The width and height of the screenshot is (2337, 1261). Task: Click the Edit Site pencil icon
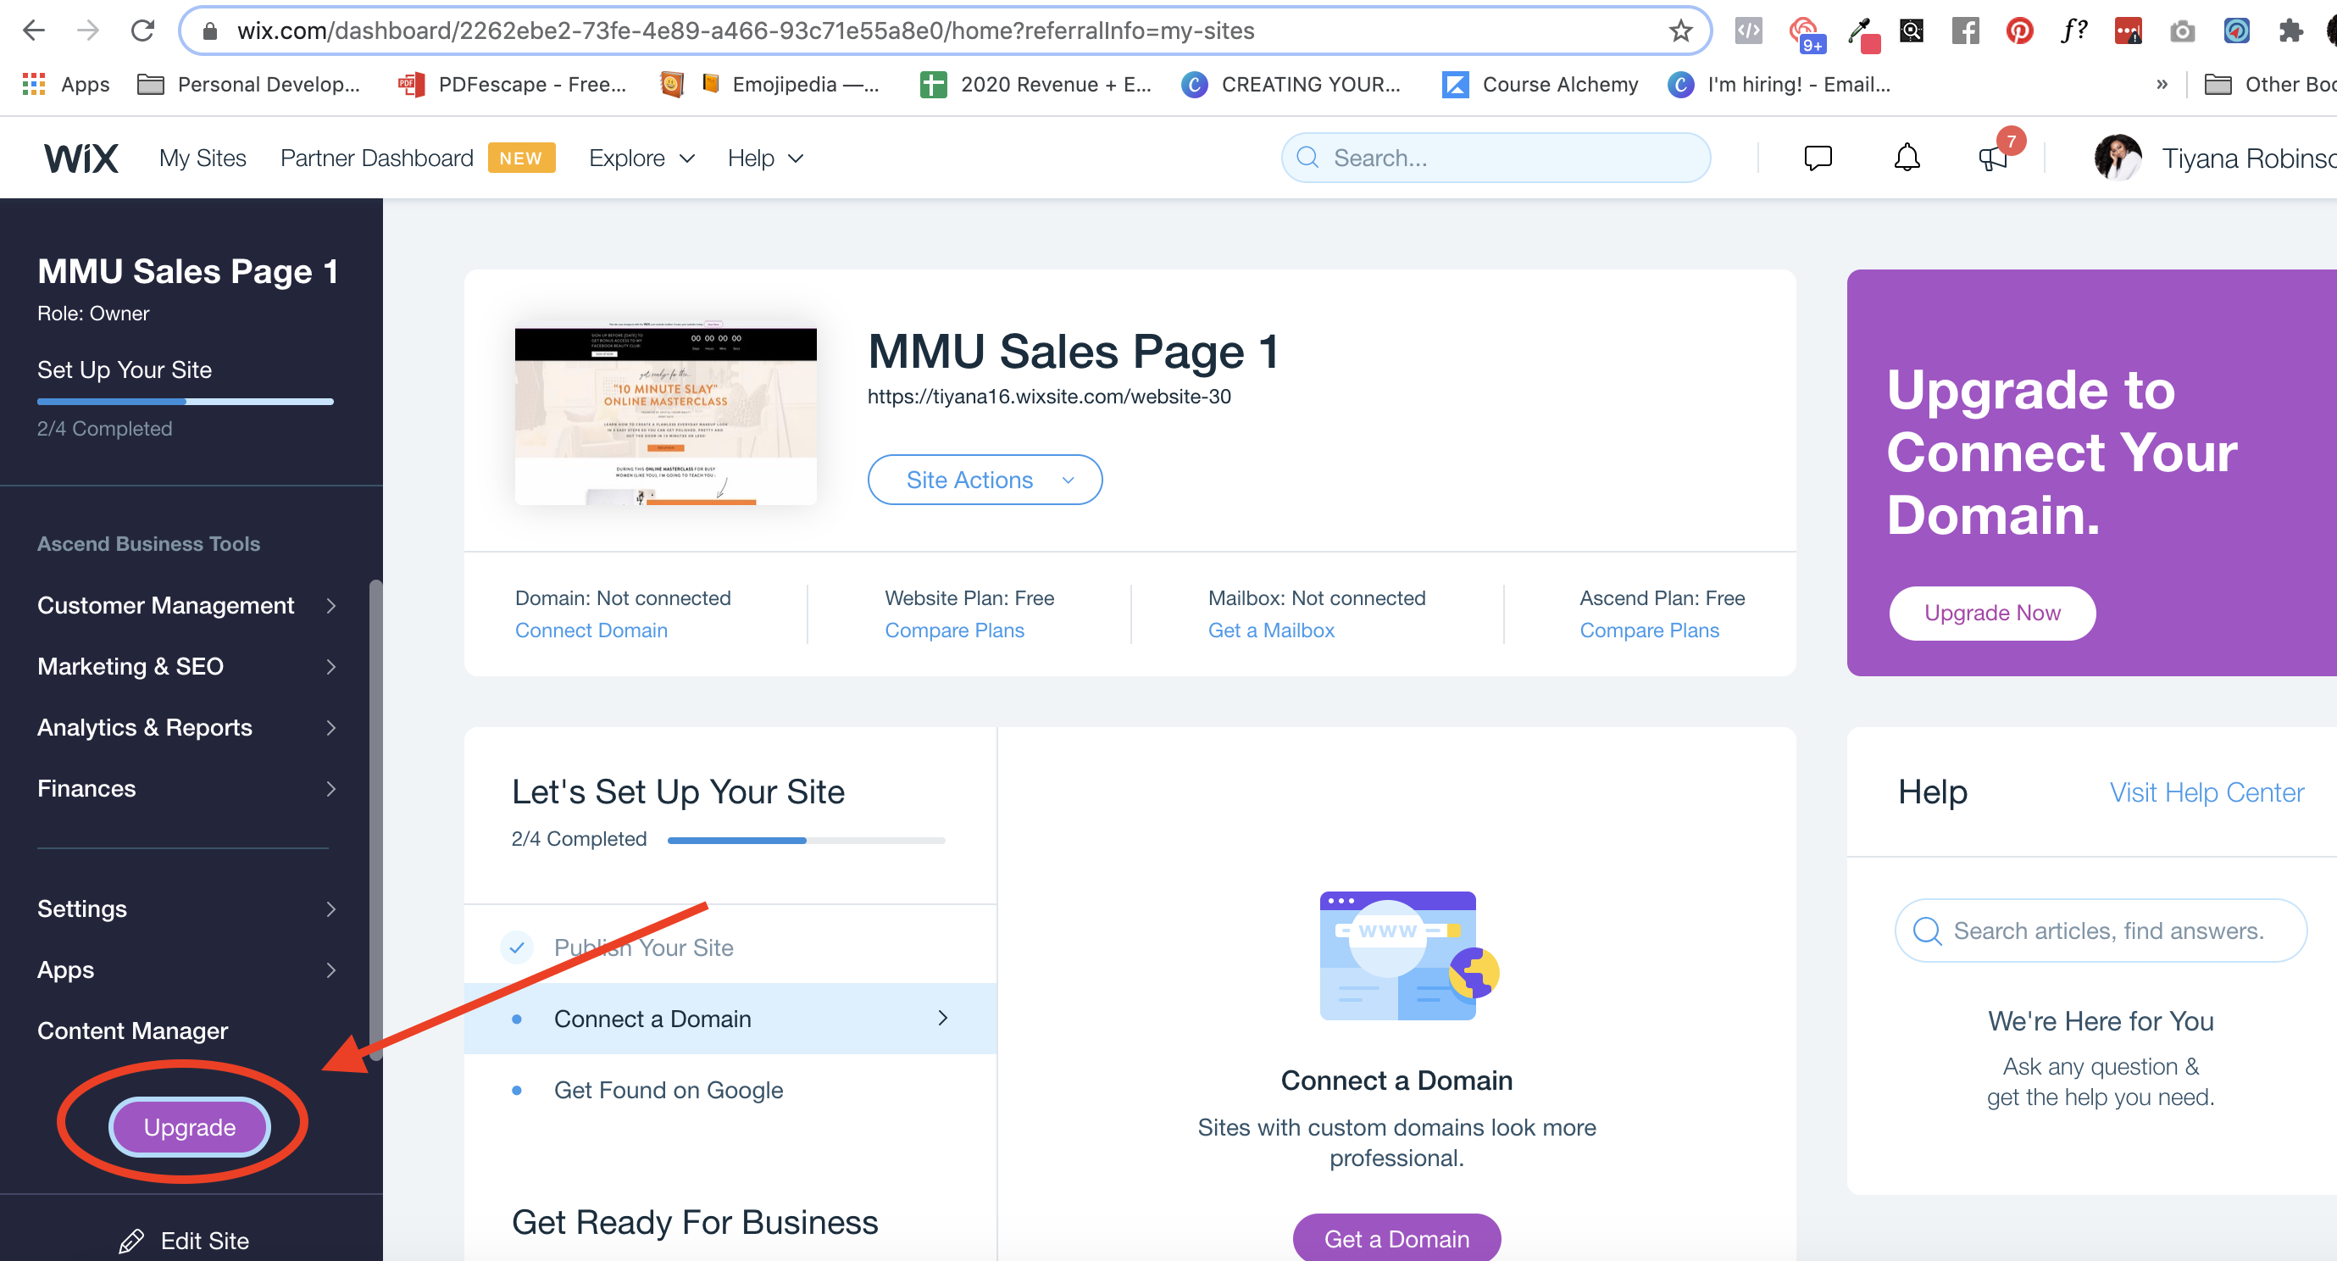pos(132,1239)
